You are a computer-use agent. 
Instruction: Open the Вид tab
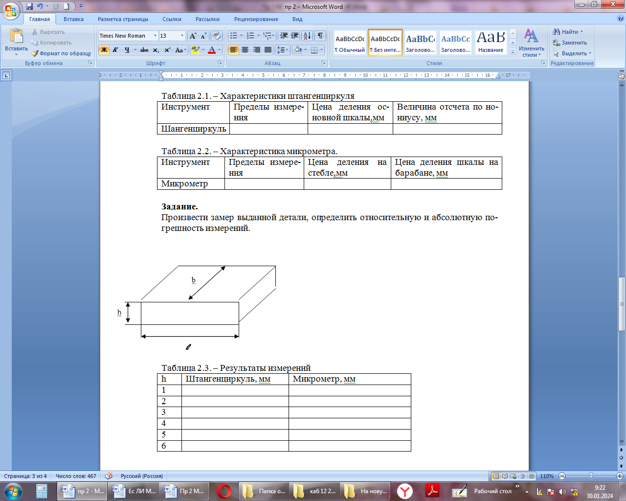[x=297, y=19]
